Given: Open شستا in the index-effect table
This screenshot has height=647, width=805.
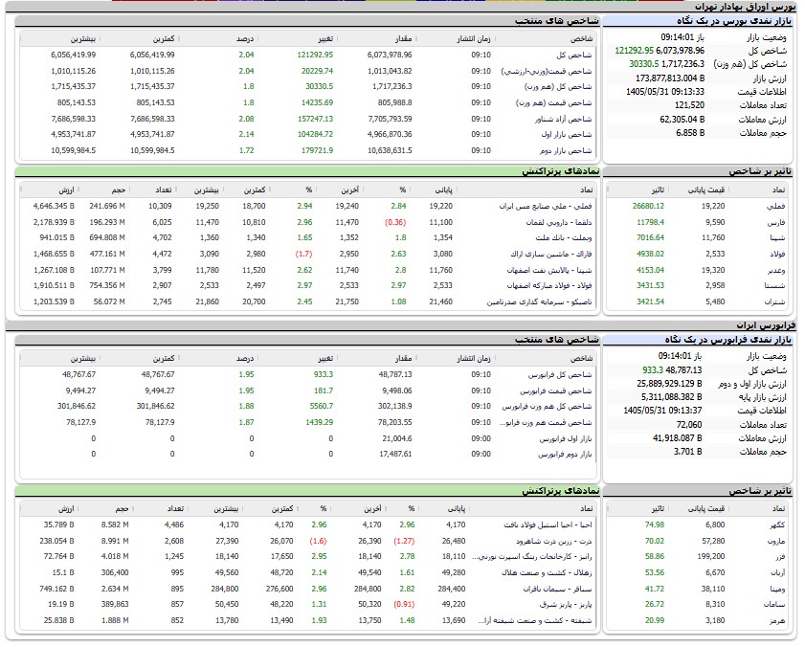Looking at the screenshot, I should tap(774, 285).
